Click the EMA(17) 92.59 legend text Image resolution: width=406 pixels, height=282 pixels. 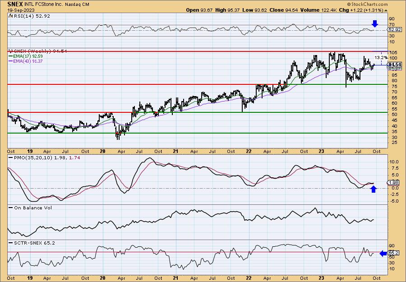[28, 56]
